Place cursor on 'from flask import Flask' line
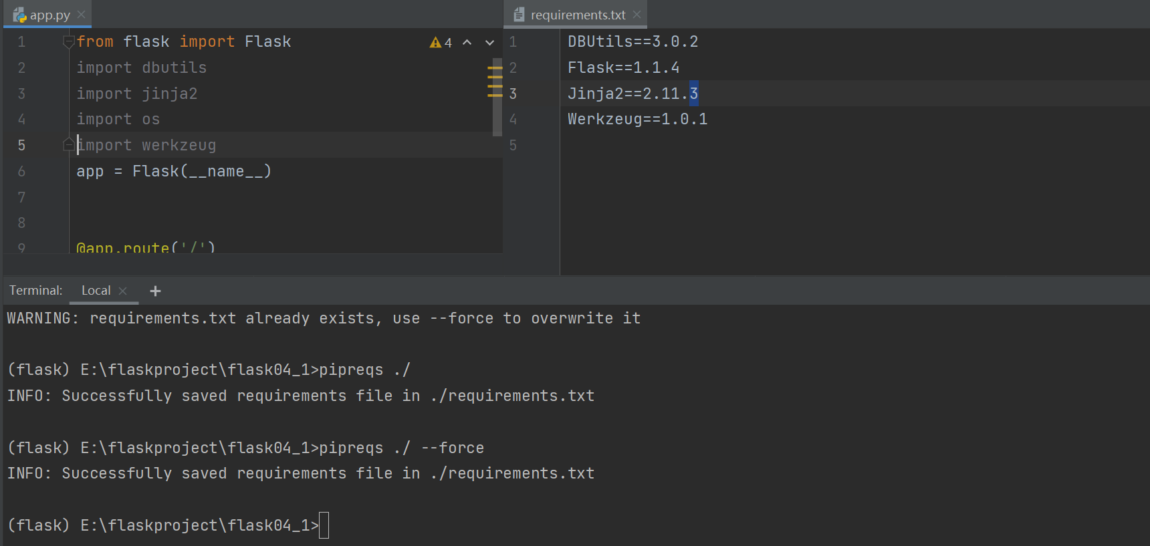Image resolution: width=1150 pixels, height=546 pixels. [184, 41]
